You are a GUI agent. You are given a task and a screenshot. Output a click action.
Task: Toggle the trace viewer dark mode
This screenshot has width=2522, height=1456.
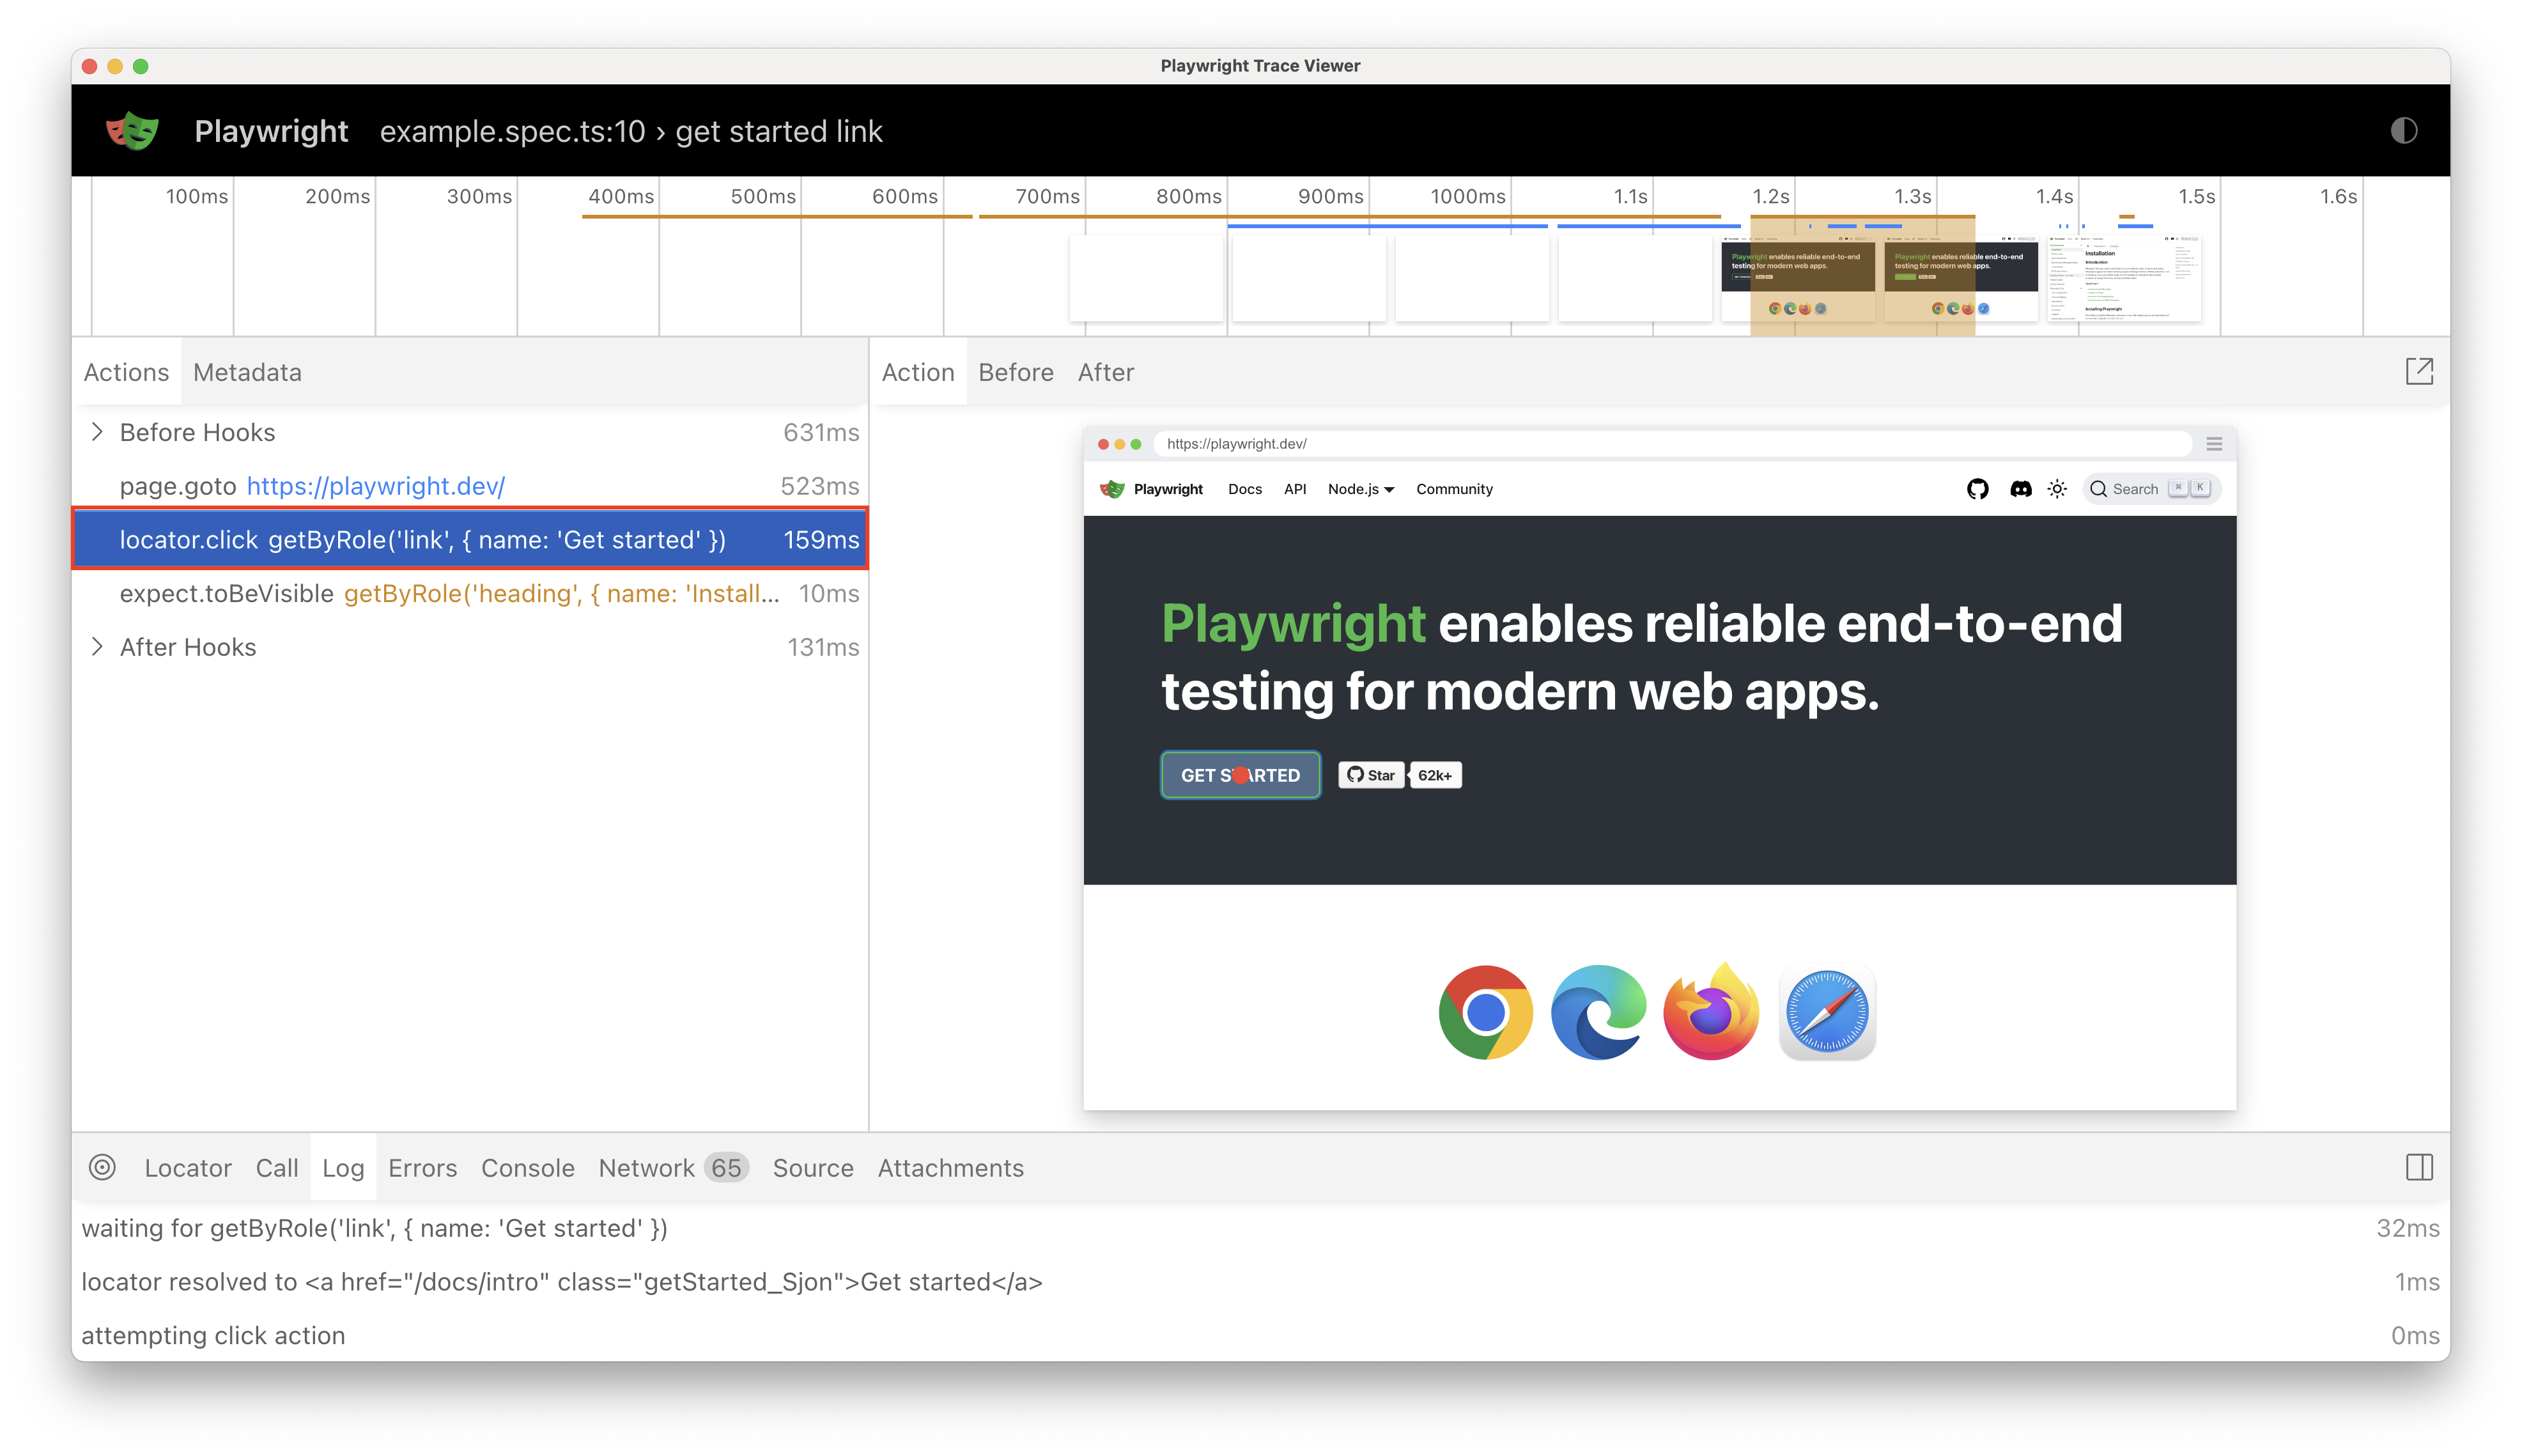click(2405, 131)
